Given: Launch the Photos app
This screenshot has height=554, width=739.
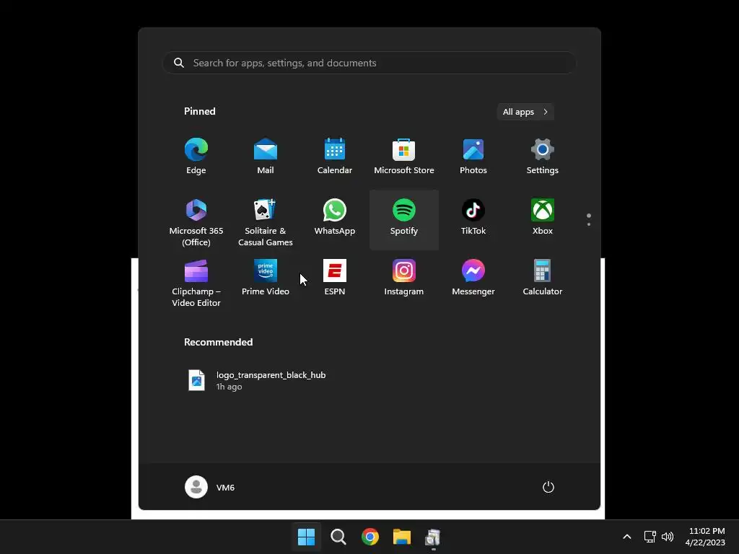Looking at the screenshot, I should pos(473,157).
